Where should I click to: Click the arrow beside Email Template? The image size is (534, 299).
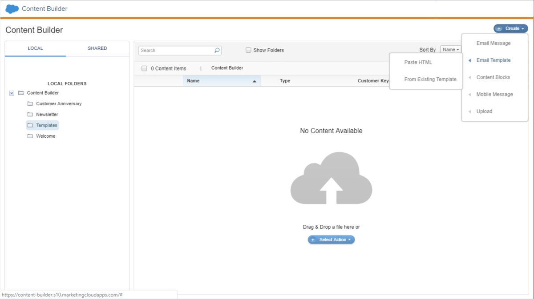469,60
